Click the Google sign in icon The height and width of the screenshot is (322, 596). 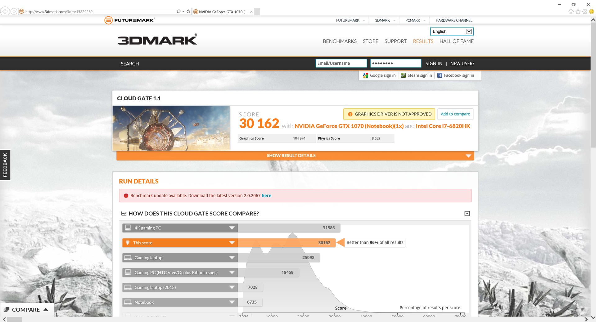click(x=366, y=75)
